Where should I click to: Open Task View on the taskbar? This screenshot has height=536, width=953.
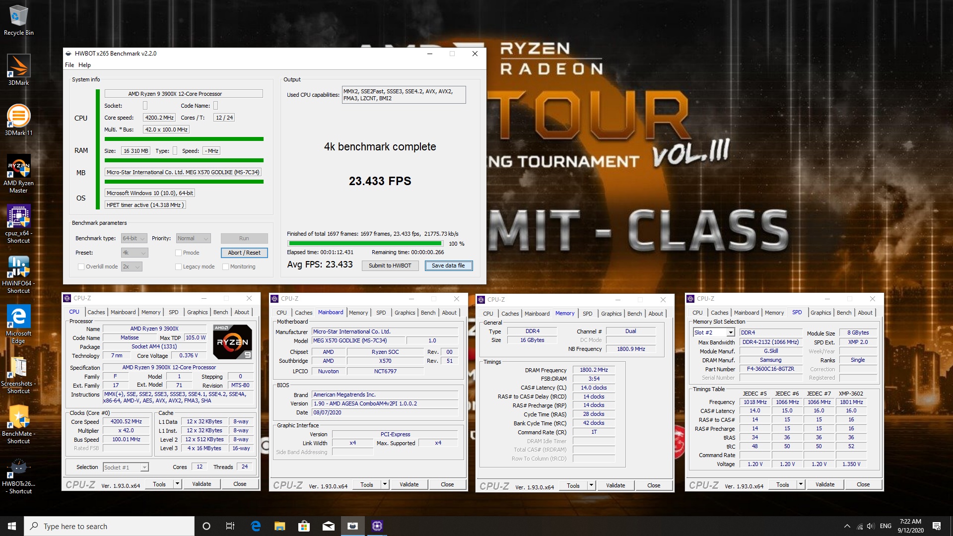click(230, 526)
